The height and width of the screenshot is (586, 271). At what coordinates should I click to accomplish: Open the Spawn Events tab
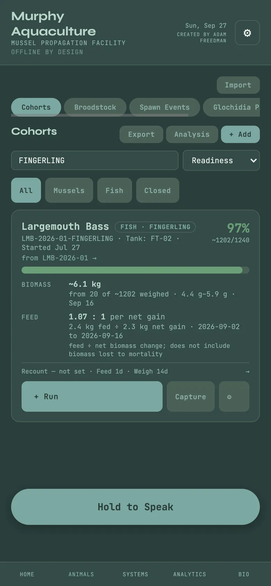pos(165,107)
